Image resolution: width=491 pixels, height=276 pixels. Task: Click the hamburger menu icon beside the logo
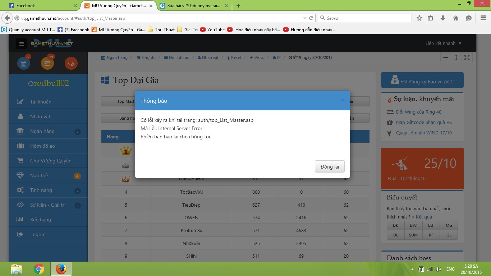point(22,43)
